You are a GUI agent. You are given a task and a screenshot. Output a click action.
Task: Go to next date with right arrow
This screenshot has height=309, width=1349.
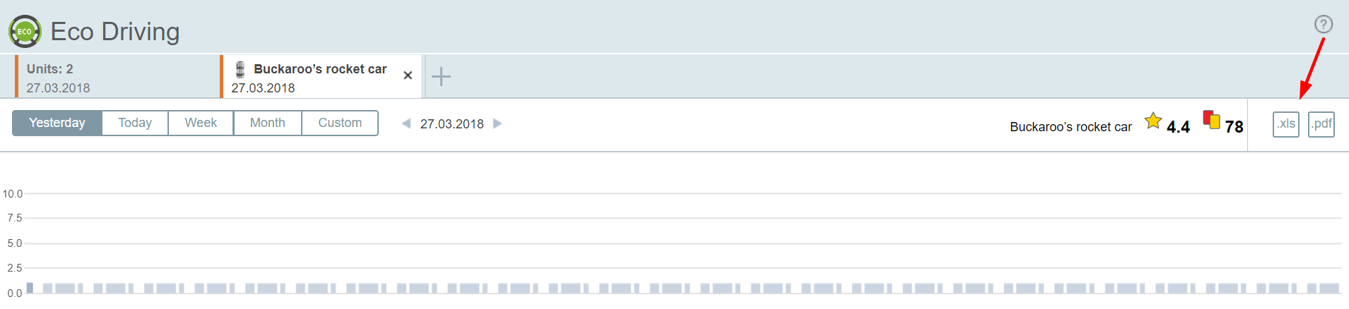(x=497, y=123)
